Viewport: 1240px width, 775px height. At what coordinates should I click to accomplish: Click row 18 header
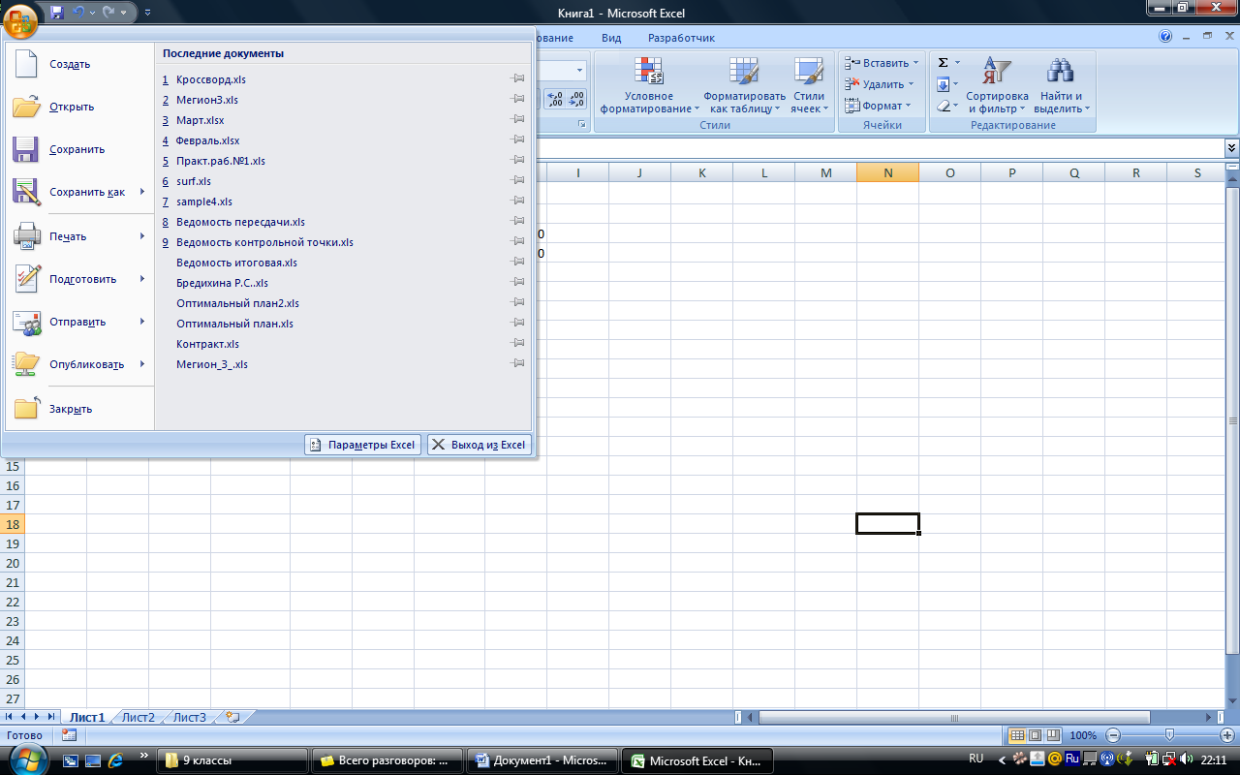pyautogui.click(x=13, y=524)
